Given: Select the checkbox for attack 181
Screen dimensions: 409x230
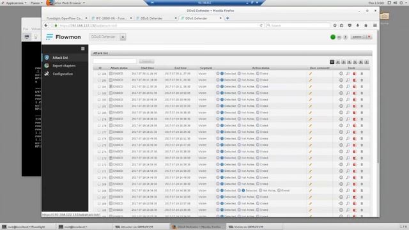Looking at the screenshot, I should pos(99,107).
